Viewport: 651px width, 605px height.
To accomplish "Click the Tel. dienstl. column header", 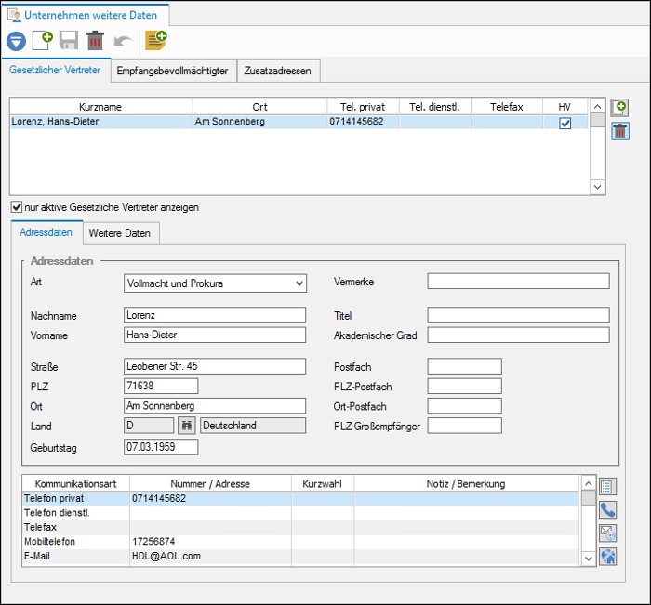I will [x=434, y=107].
